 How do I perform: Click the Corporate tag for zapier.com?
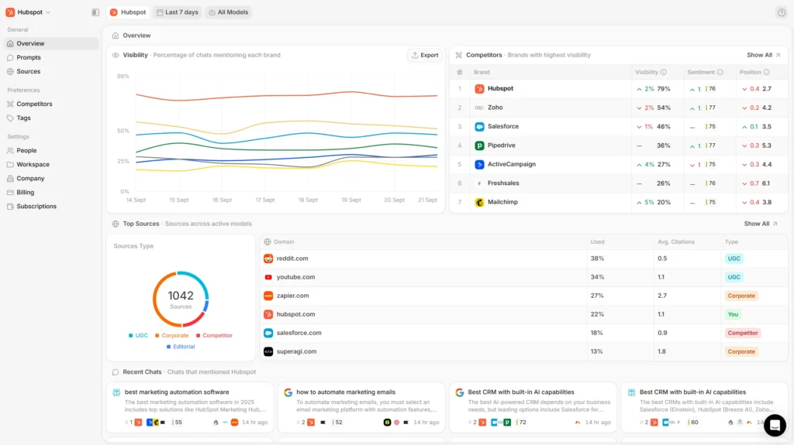(x=741, y=296)
